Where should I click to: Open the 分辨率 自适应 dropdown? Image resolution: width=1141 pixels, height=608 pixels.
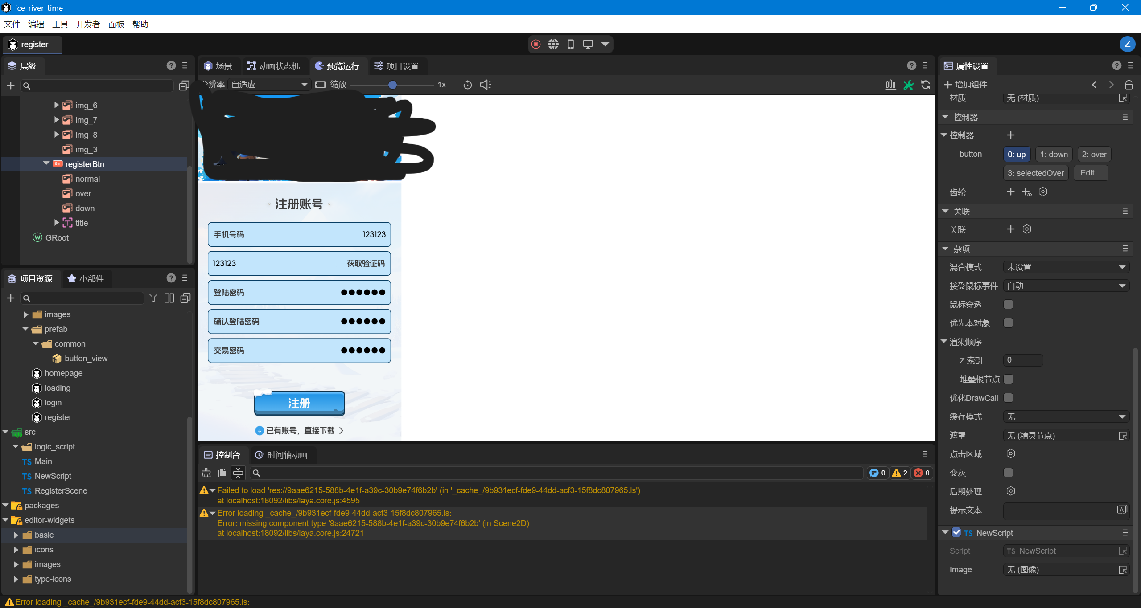point(269,85)
